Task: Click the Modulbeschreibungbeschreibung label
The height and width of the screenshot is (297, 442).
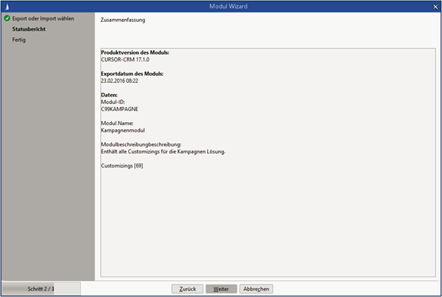Action: [x=141, y=144]
